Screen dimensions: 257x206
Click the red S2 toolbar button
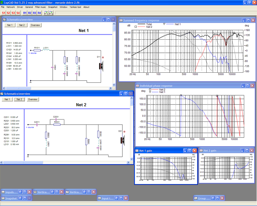click(8, 13)
